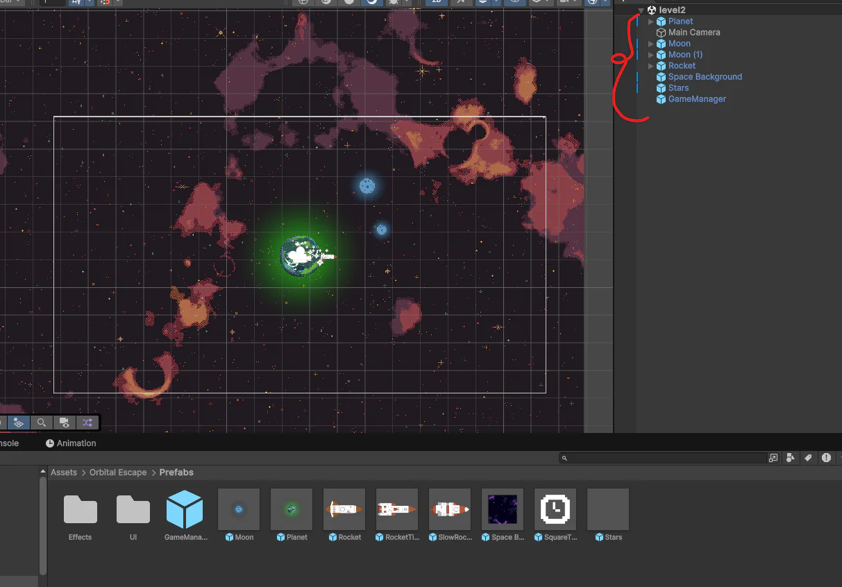842x587 pixels.
Task: Click the Unity scene icon beside level2
Action: [x=651, y=10]
